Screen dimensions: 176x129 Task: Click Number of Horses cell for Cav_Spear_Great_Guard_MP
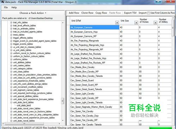tap(148, 85)
